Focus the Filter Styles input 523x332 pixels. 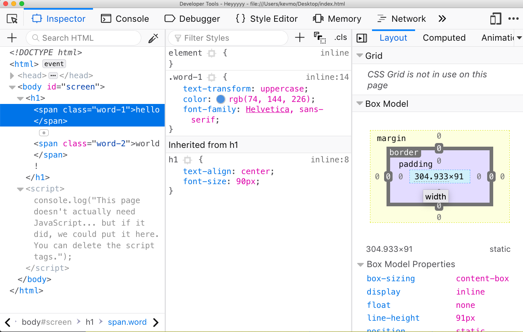tap(228, 38)
